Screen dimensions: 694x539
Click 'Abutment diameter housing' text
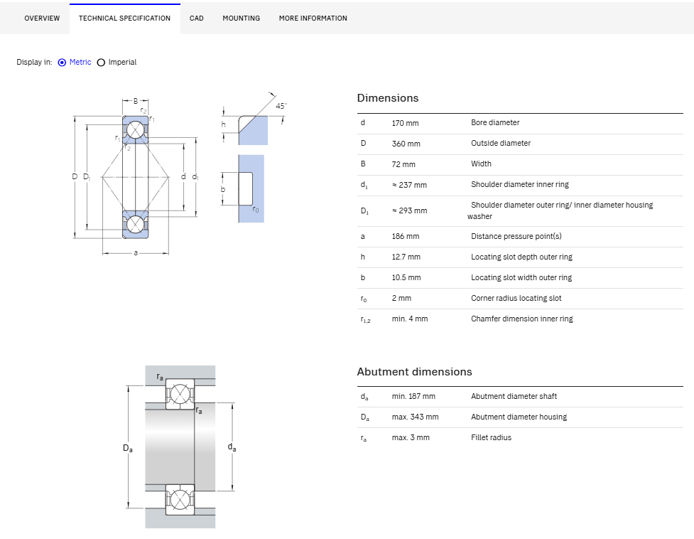coord(519,417)
